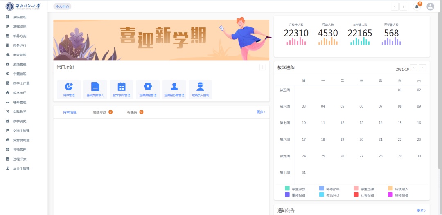The image size is (442, 215).
Task: Open 毕业生管理 in the sidebar
Action: [x=21, y=168]
